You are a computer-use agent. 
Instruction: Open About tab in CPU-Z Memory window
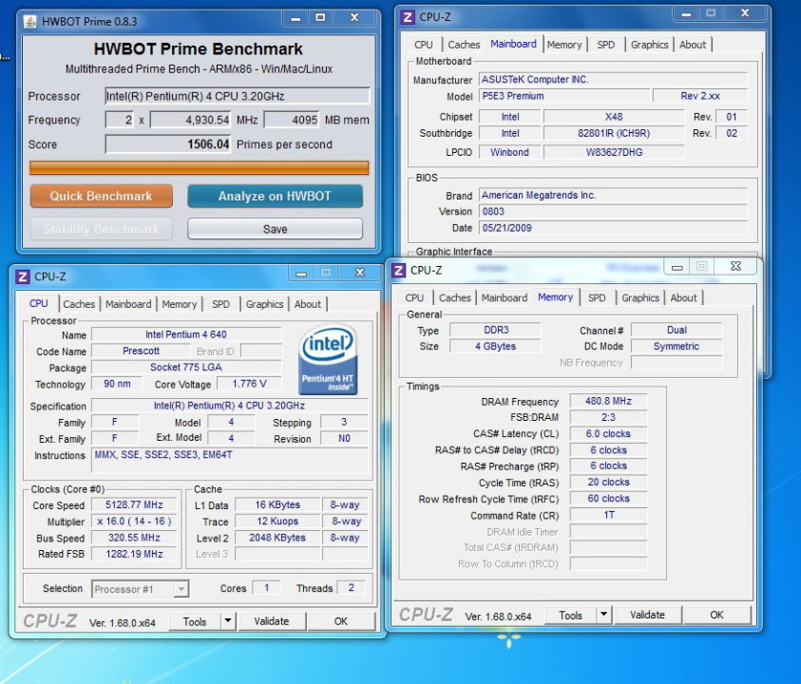[683, 297]
